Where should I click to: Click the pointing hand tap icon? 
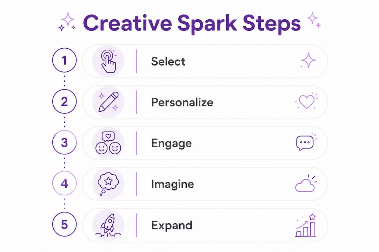coord(108,61)
